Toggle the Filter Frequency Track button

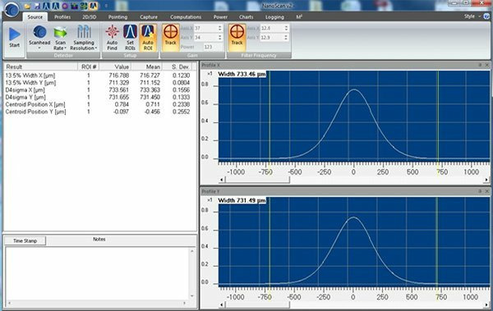click(x=237, y=38)
